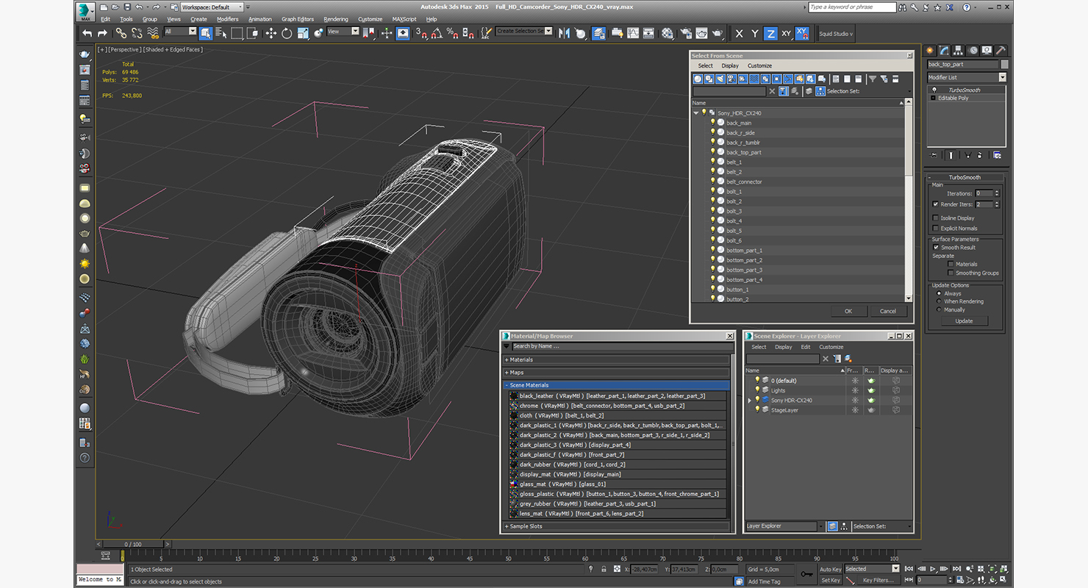
Task: Enable Separate by Smoothing Groups checkbox
Action: (x=951, y=273)
